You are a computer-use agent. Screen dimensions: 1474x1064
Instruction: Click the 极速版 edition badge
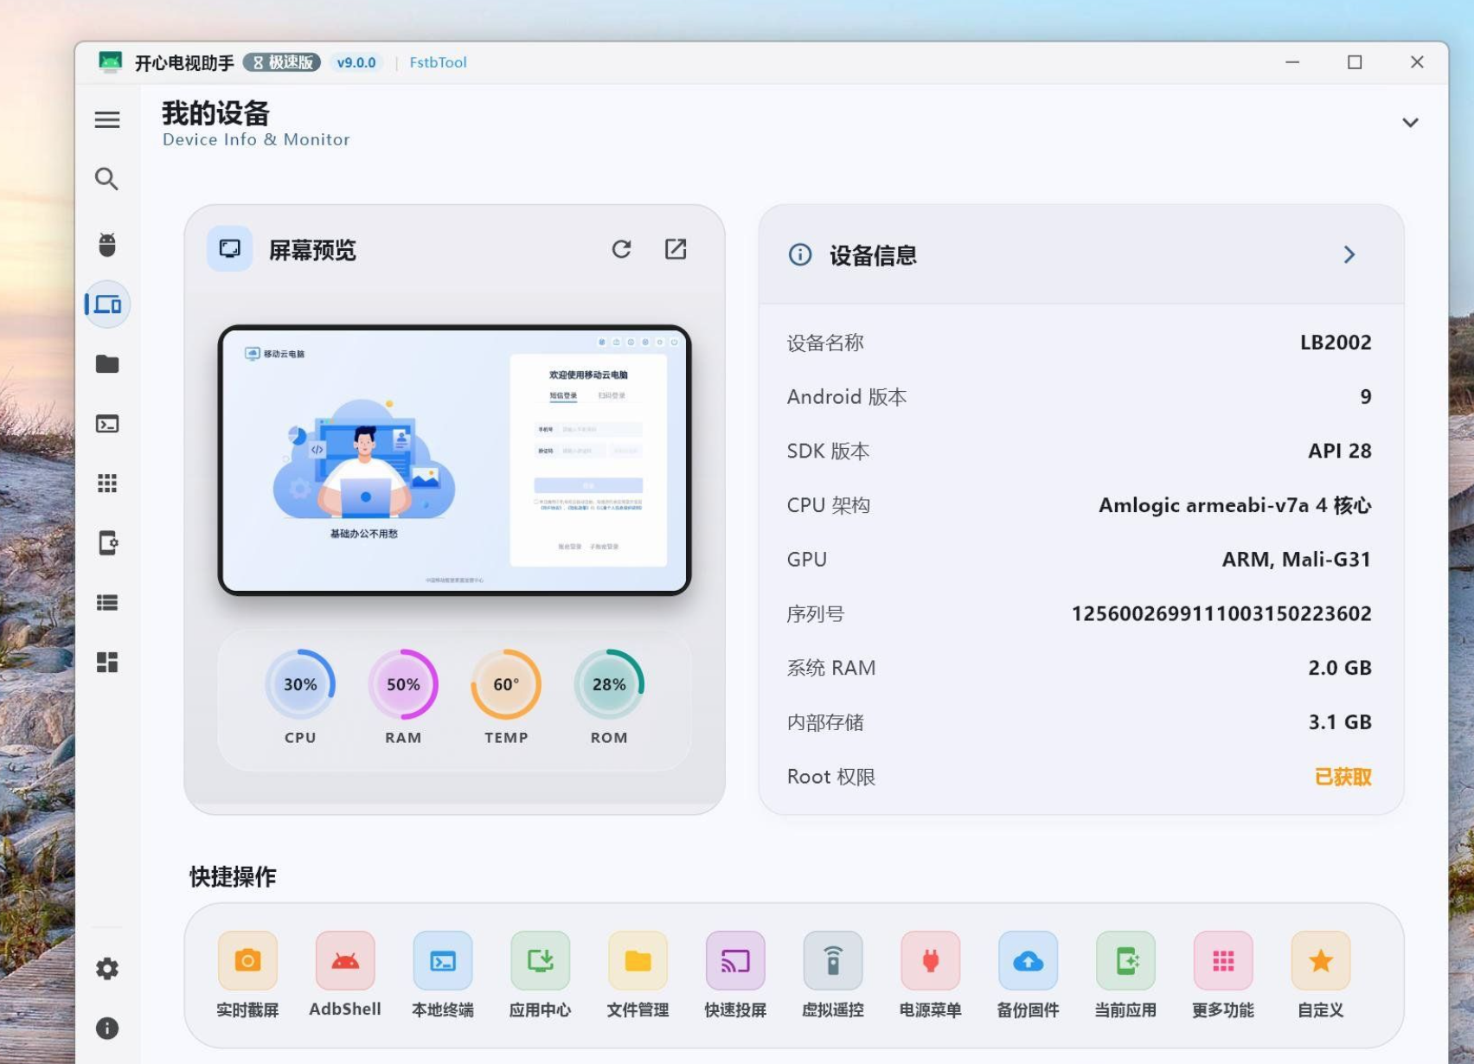pos(282,62)
